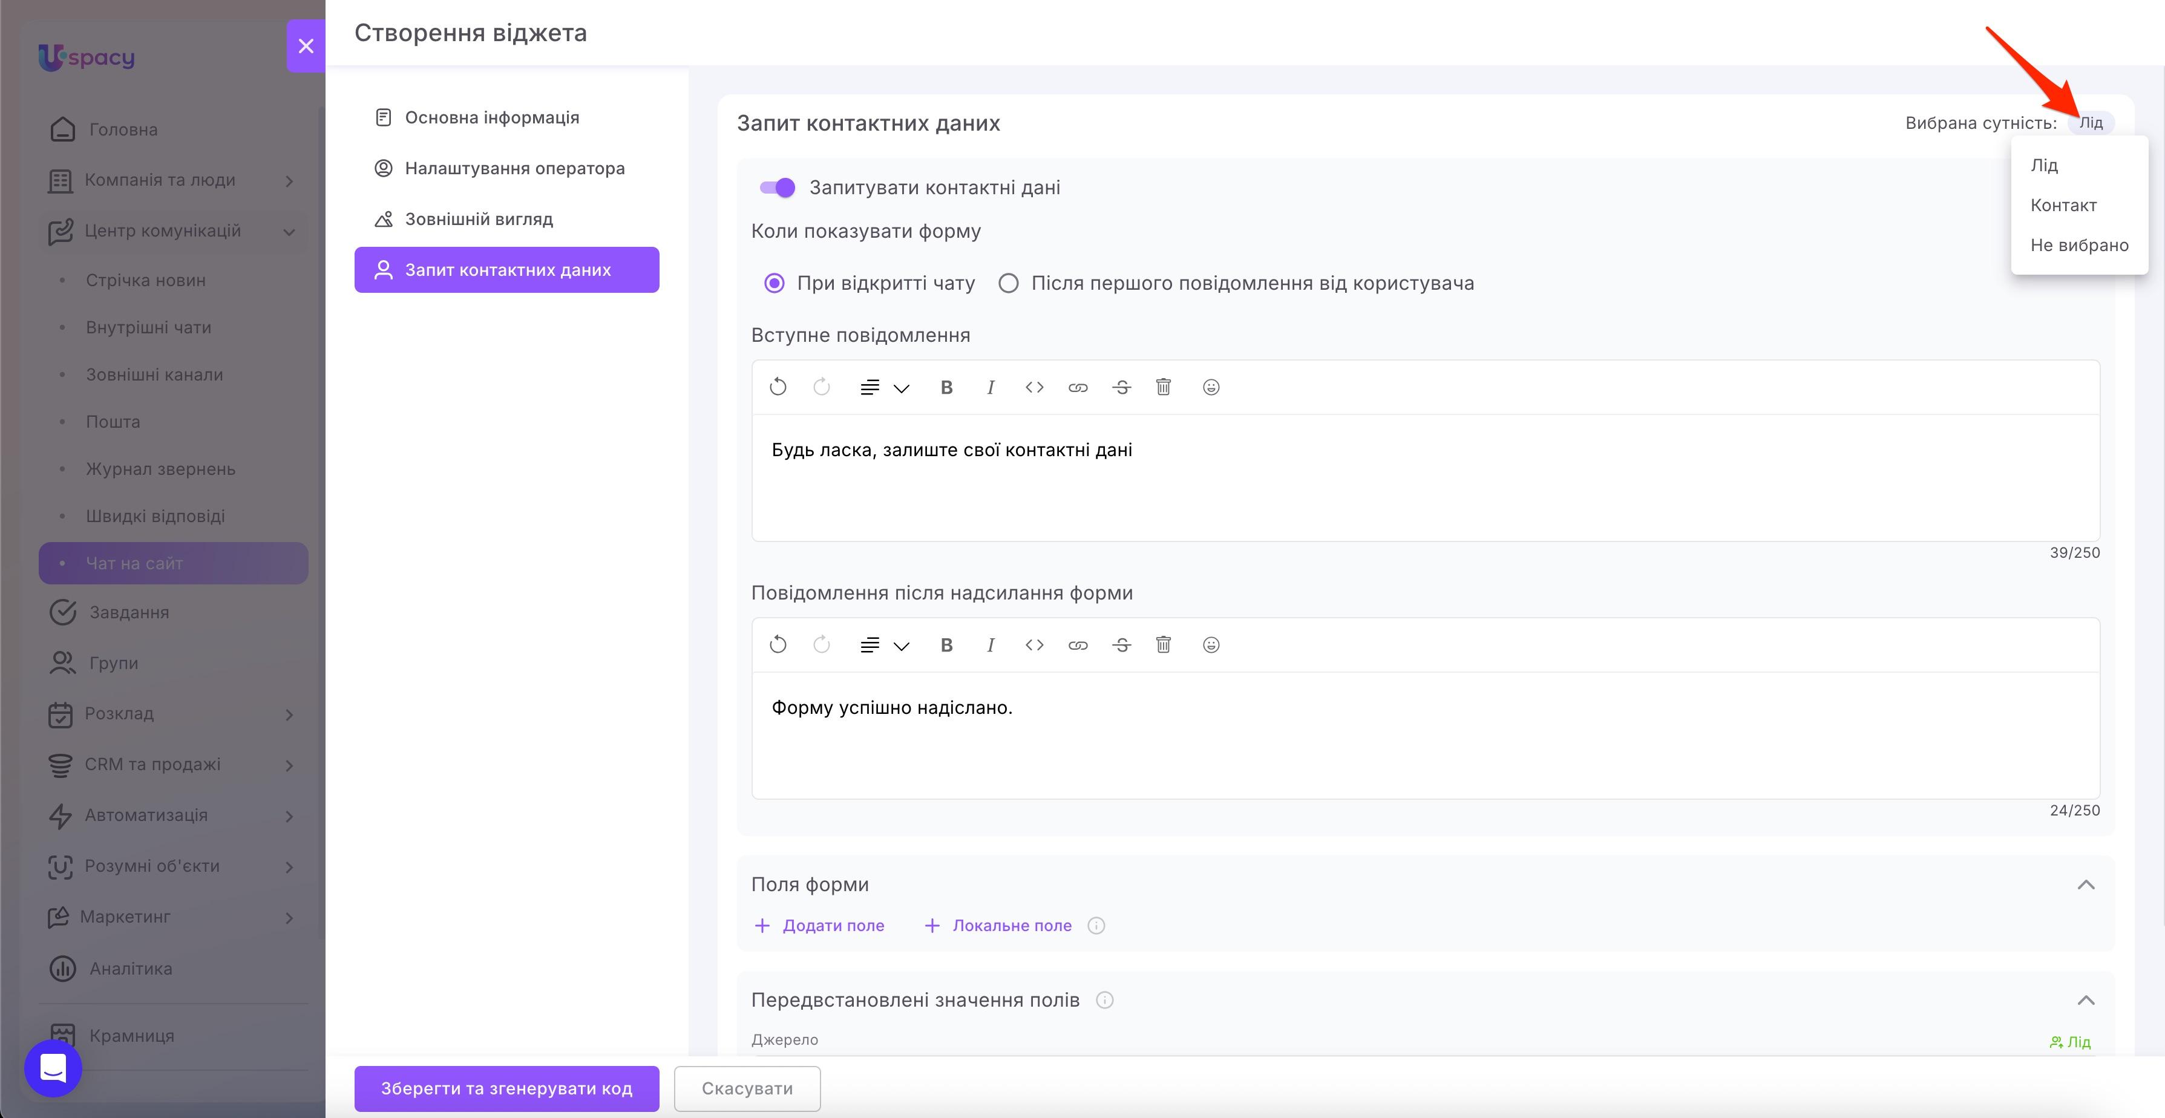Click Локальне поле link

(998, 926)
